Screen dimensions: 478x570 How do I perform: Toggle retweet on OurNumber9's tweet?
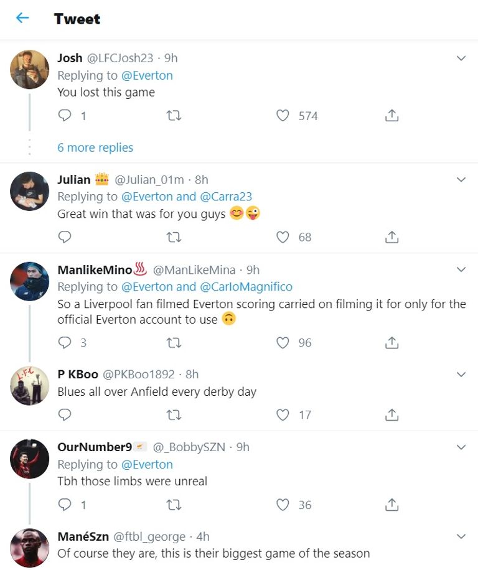pos(174,505)
